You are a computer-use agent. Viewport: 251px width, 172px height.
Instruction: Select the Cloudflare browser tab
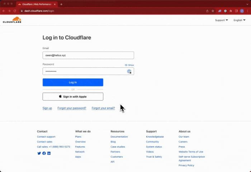[x=36, y=4]
